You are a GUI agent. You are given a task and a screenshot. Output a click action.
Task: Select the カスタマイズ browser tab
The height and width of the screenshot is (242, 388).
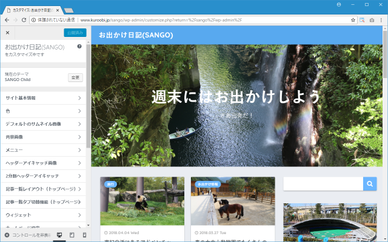32,10
